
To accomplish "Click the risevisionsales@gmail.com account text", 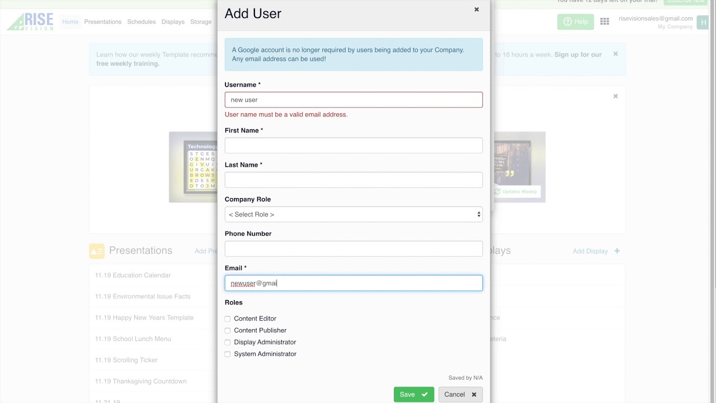I will (x=656, y=18).
